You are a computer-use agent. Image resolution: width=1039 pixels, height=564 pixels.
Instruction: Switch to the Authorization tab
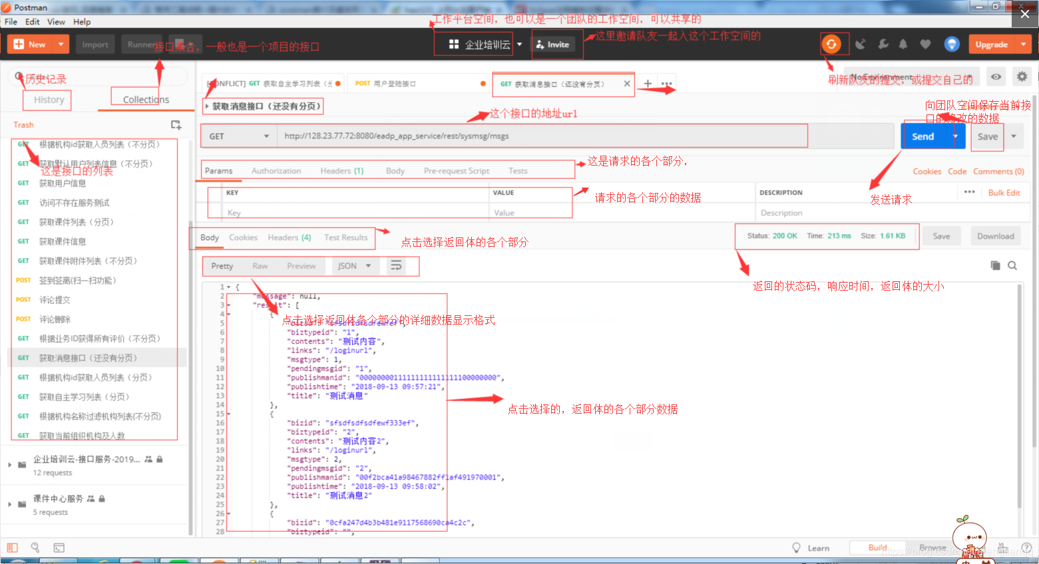pos(276,171)
